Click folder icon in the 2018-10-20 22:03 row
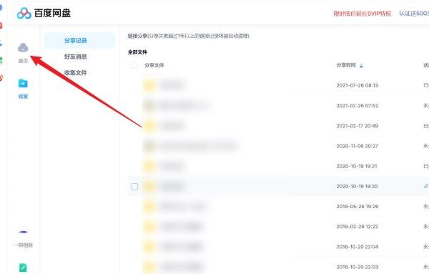 (149, 267)
